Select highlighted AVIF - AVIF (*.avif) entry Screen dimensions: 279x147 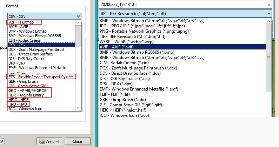(182, 47)
